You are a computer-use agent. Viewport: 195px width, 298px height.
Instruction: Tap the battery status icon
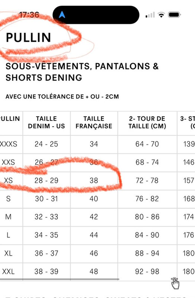175,15
